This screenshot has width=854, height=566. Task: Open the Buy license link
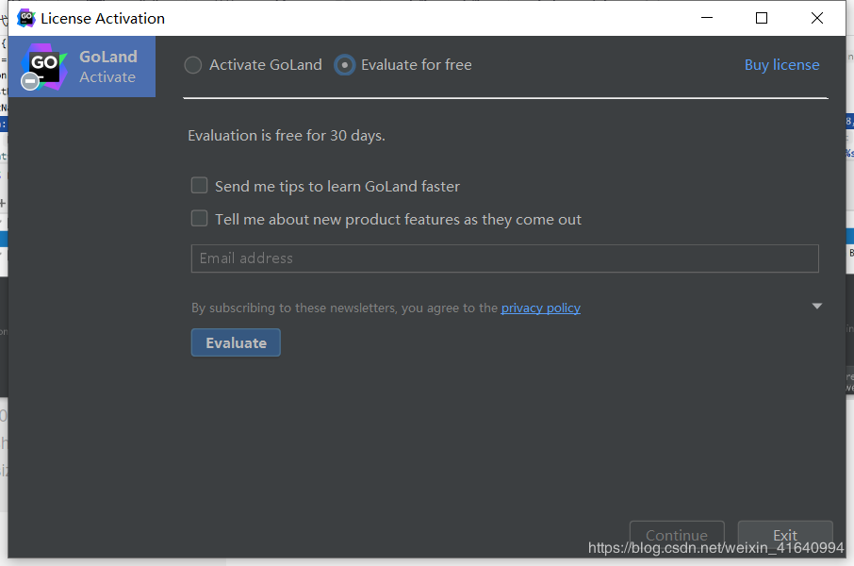[x=781, y=65]
